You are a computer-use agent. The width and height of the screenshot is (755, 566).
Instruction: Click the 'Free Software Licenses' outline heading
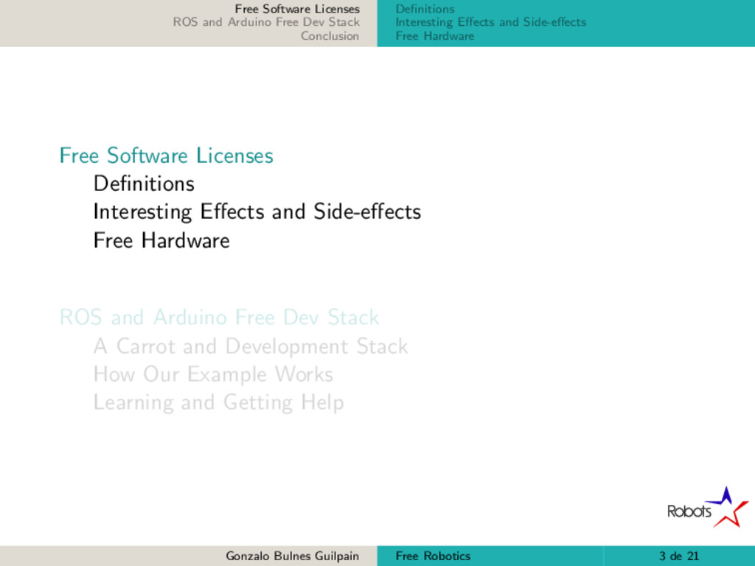coord(166,156)
